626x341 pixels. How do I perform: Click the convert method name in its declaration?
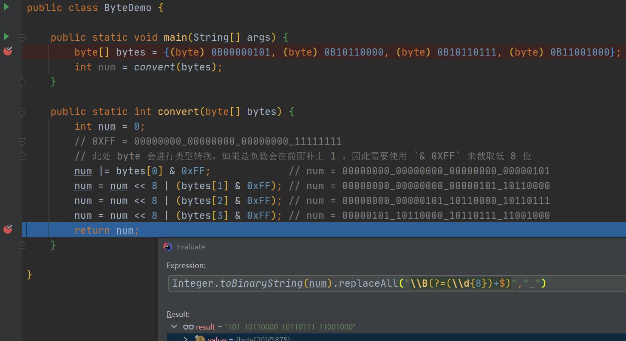tap(178, 112)
